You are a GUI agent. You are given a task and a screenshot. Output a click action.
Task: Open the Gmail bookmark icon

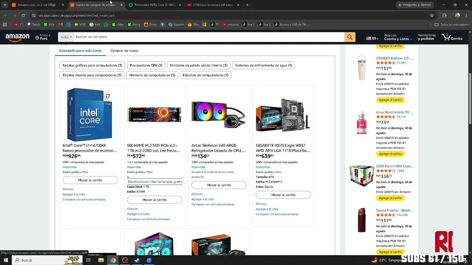[60, 25]
